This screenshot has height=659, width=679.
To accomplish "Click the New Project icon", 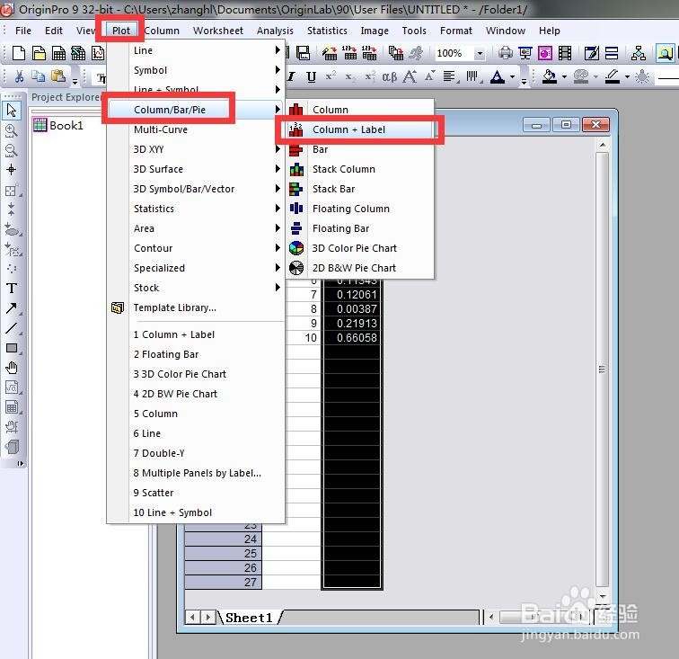I will pos(19,53).
